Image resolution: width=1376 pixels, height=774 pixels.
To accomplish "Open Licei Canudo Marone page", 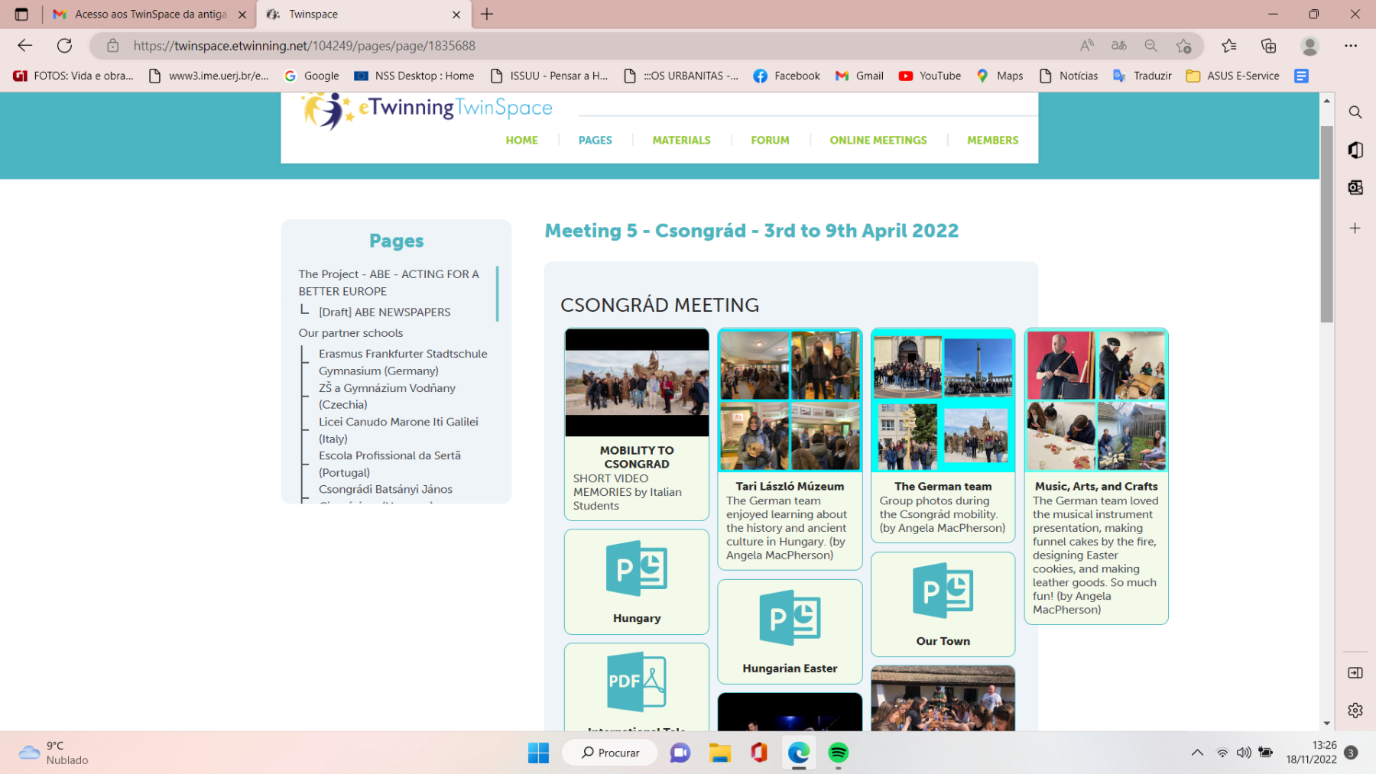I will pyautogui.click(x=398, y=429).
